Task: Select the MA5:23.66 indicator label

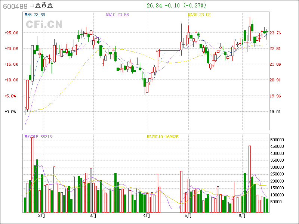Action: coord(34,15)
